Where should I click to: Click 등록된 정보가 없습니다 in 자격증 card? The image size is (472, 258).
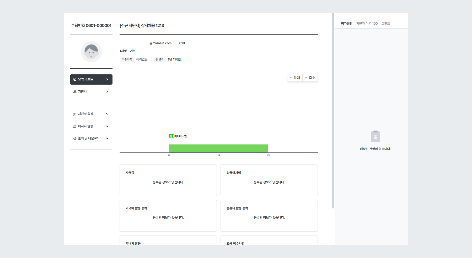pos(168,182)
